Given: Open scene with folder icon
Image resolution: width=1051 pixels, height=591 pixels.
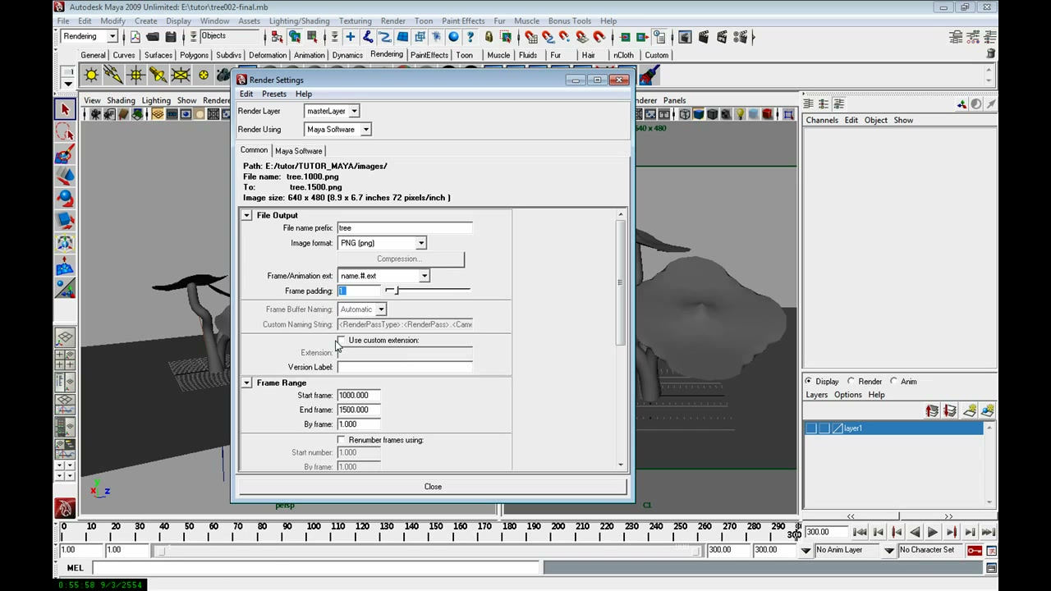Looking at the screenshot, I should [153, 37].
